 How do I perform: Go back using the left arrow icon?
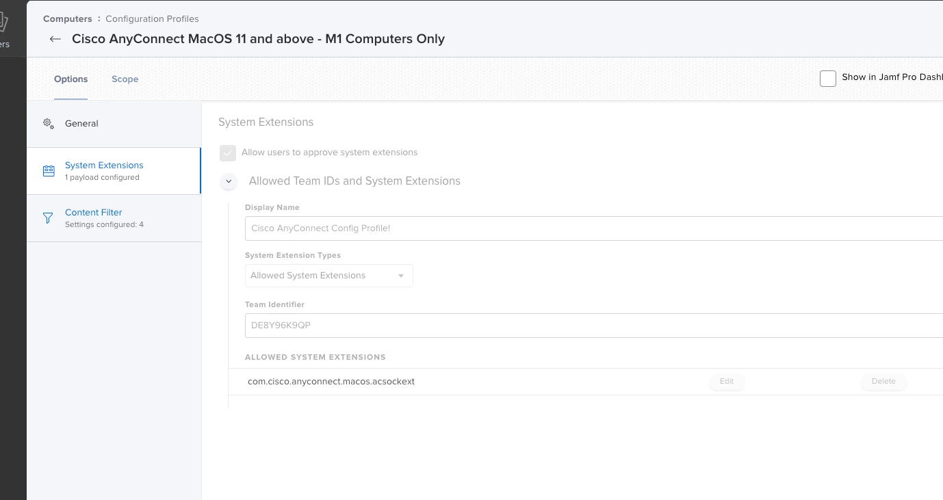coord(55,39)
